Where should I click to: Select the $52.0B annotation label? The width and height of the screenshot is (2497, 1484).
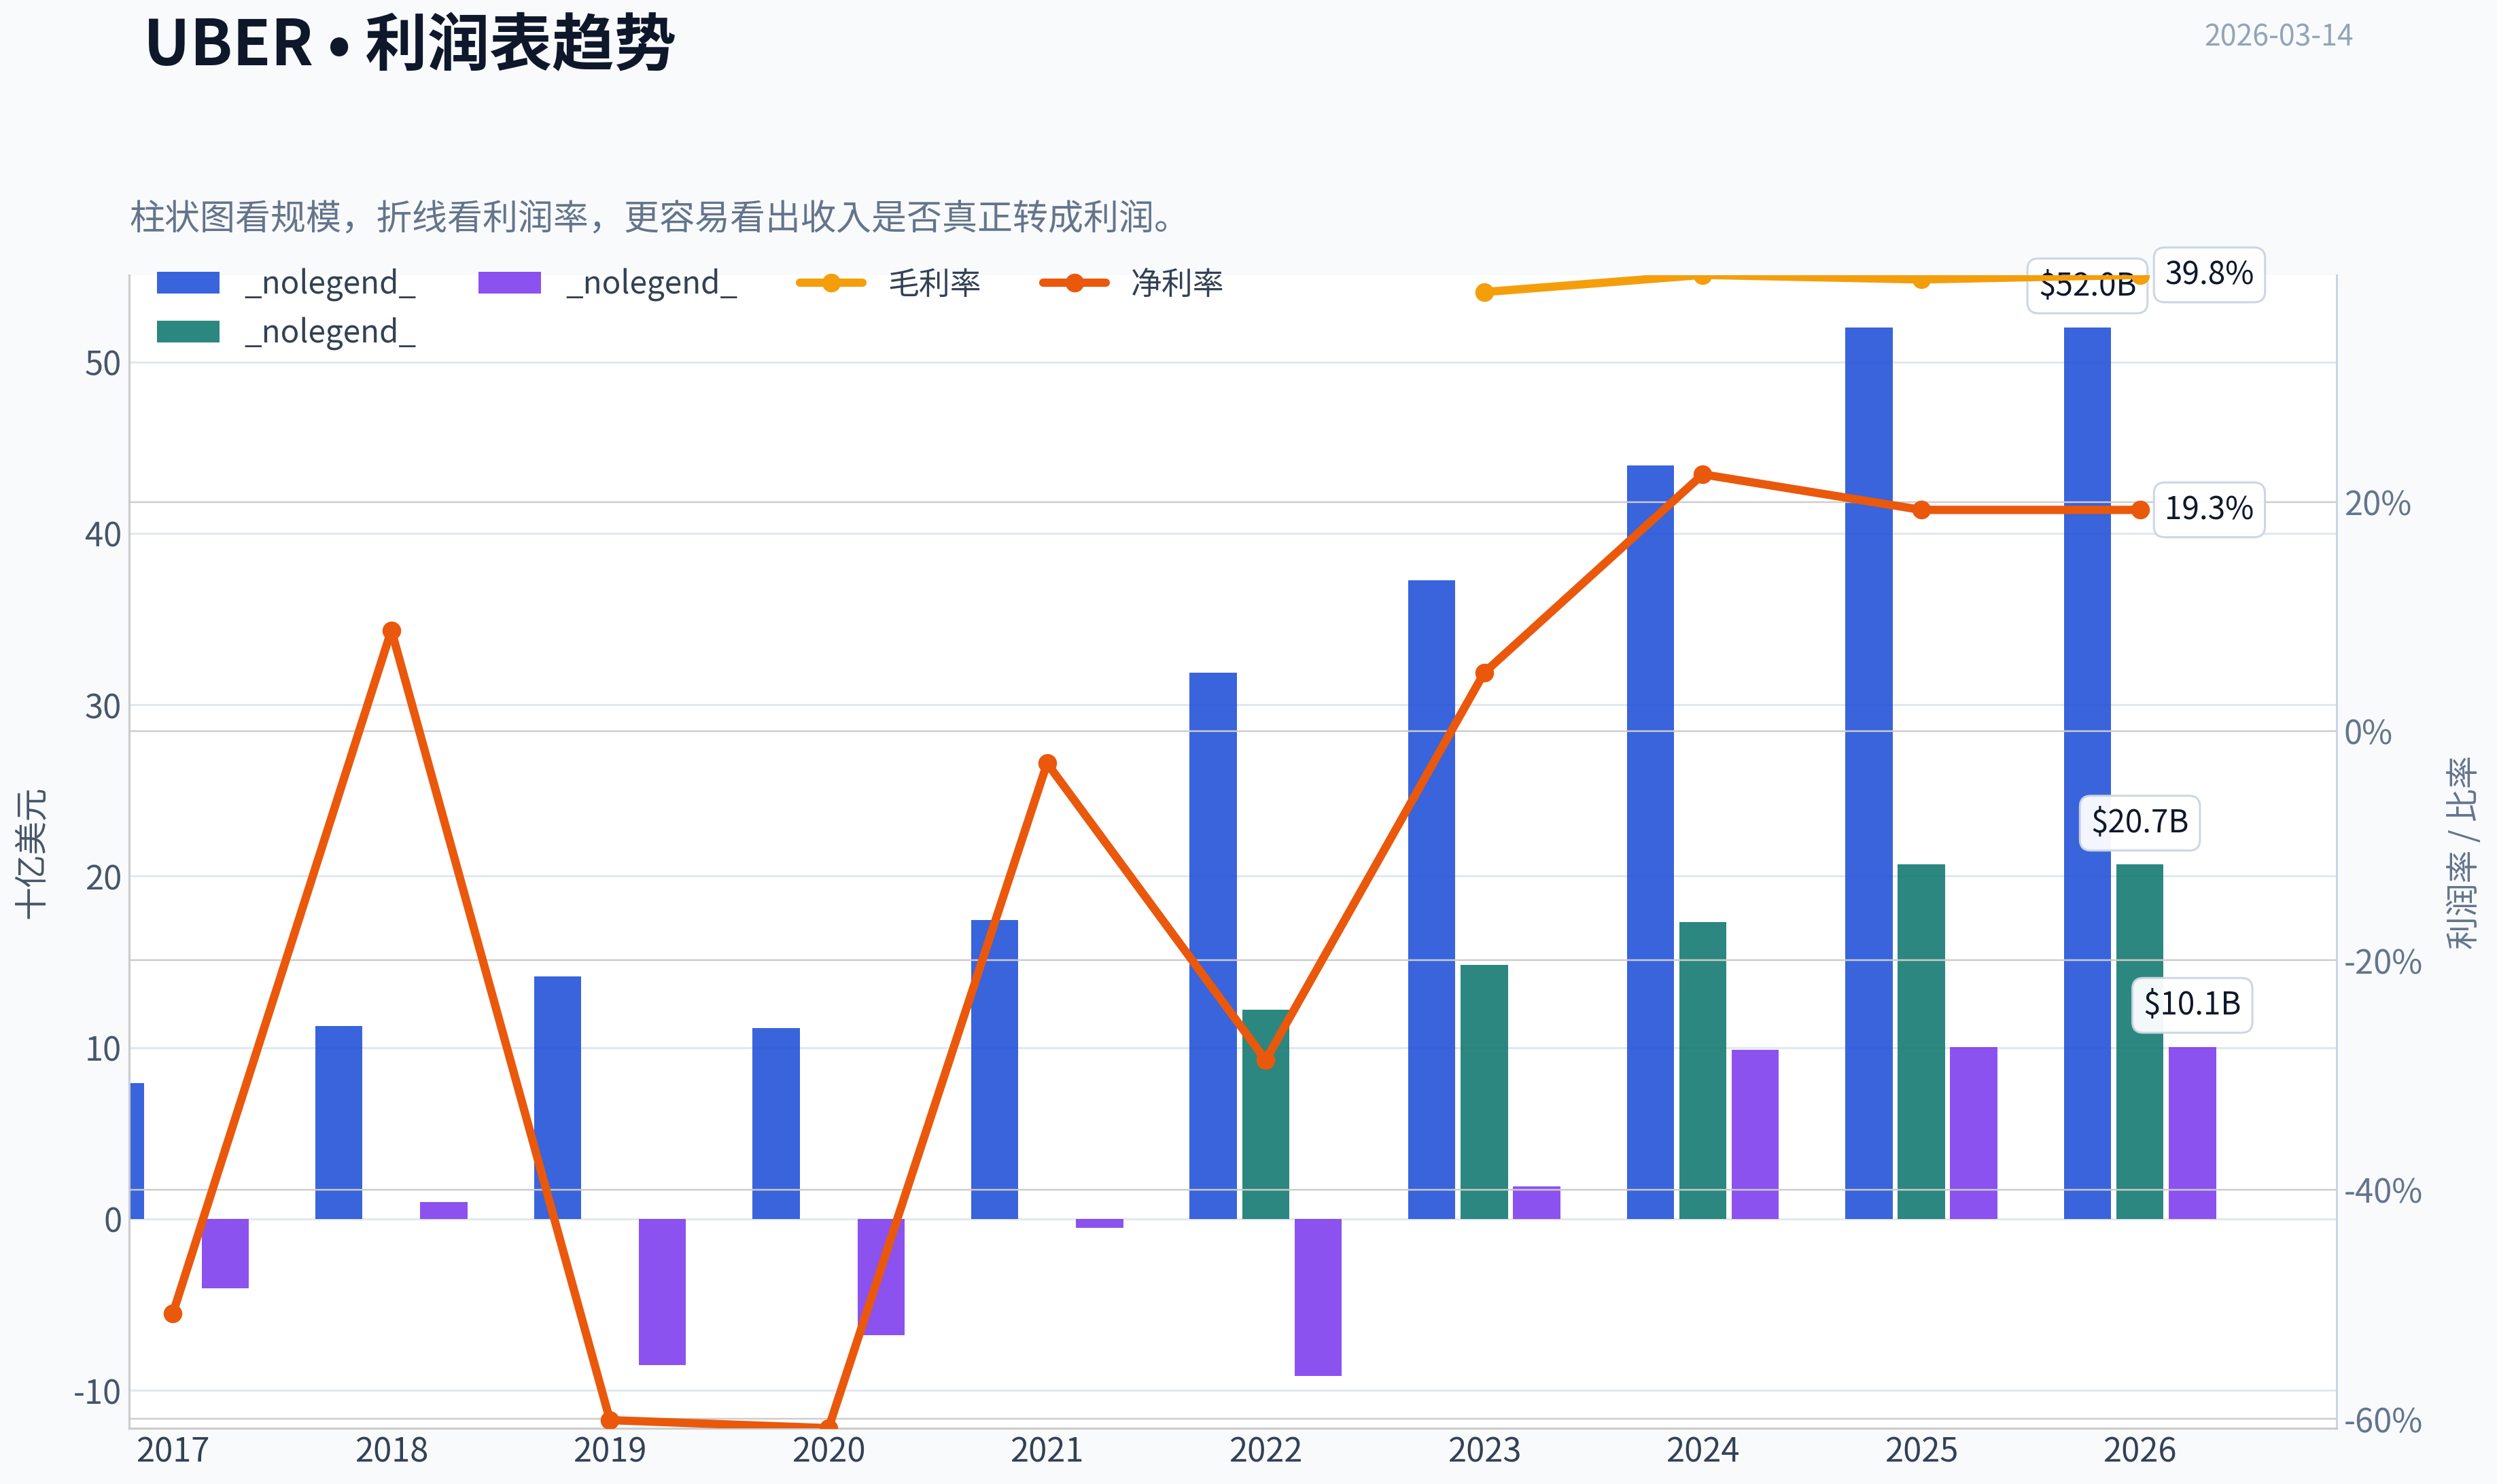pos(2087,285)
